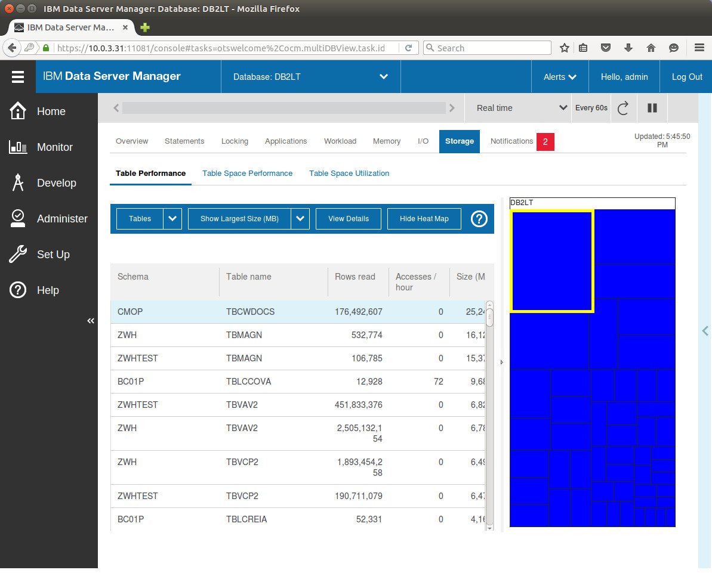The image size is (712, 573).
Task: Switch to the Locking tab
Action: coord(235,141)
